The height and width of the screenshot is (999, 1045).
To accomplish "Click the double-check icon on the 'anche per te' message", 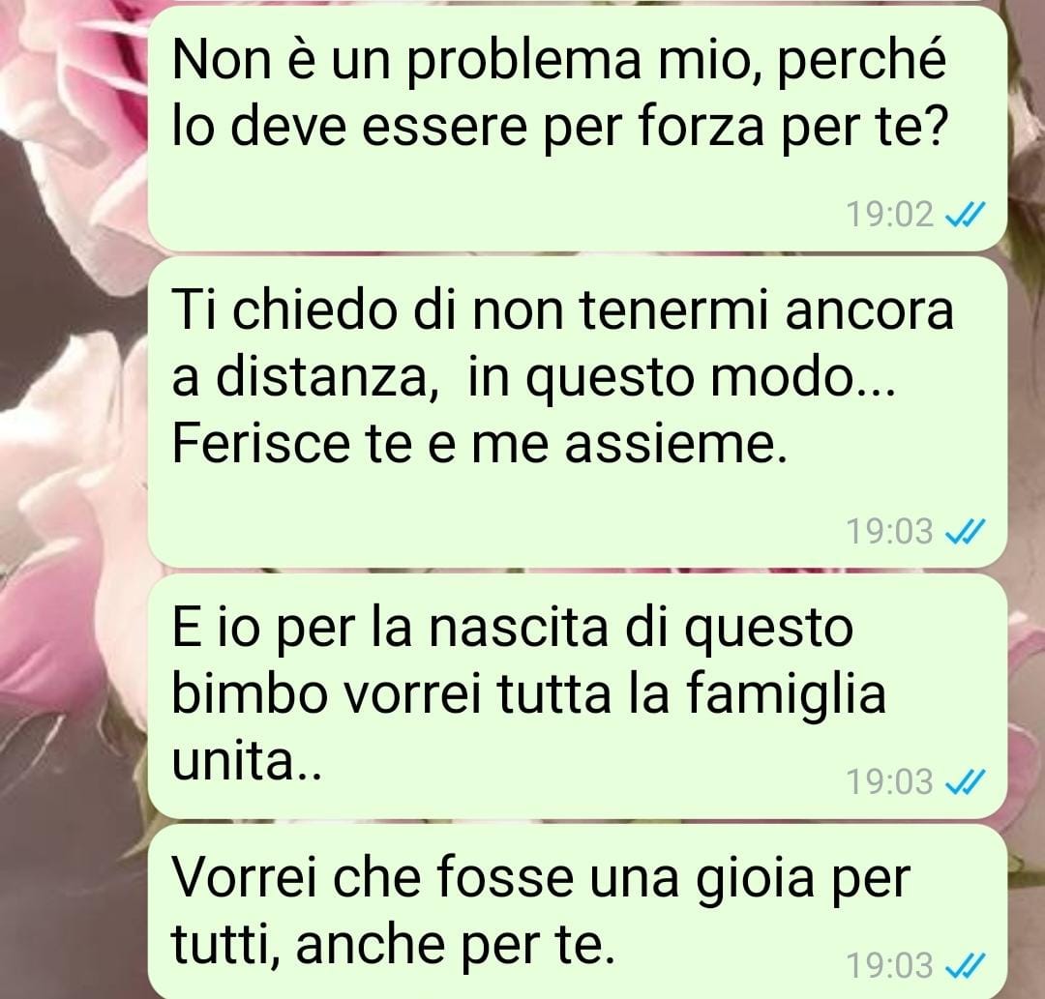I will coord(965,966).
